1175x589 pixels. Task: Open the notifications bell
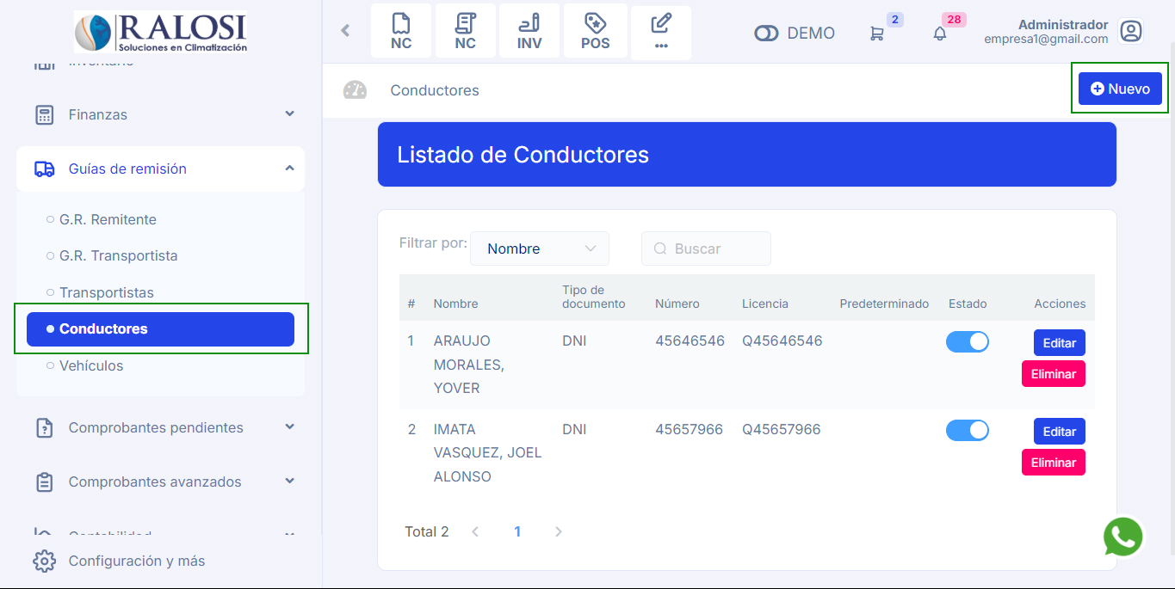(940, 34)
